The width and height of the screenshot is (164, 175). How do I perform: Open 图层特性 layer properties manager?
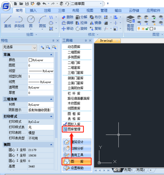(131, 23)
